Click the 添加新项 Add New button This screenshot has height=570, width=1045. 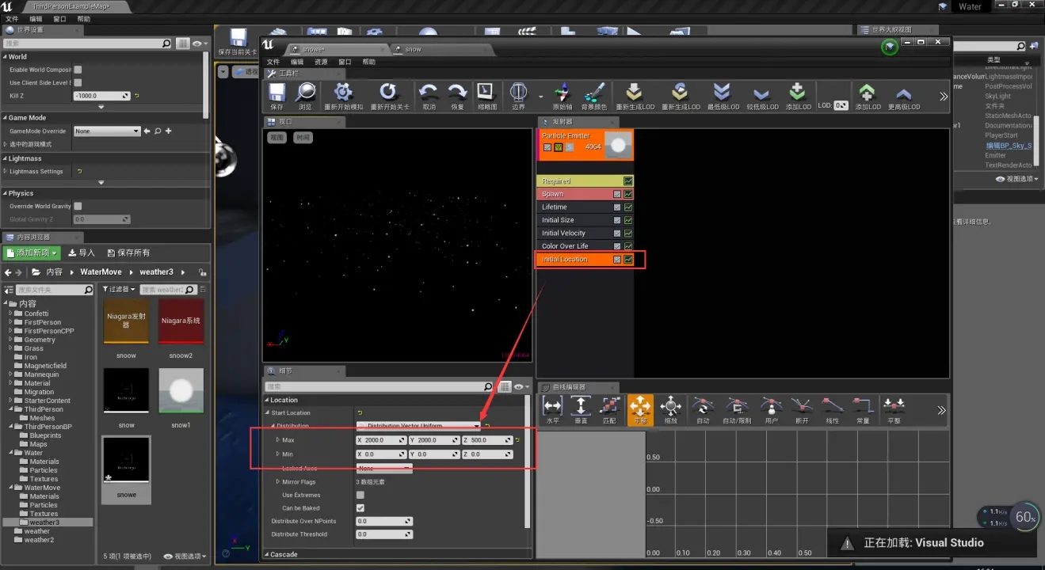coord(32,253)
